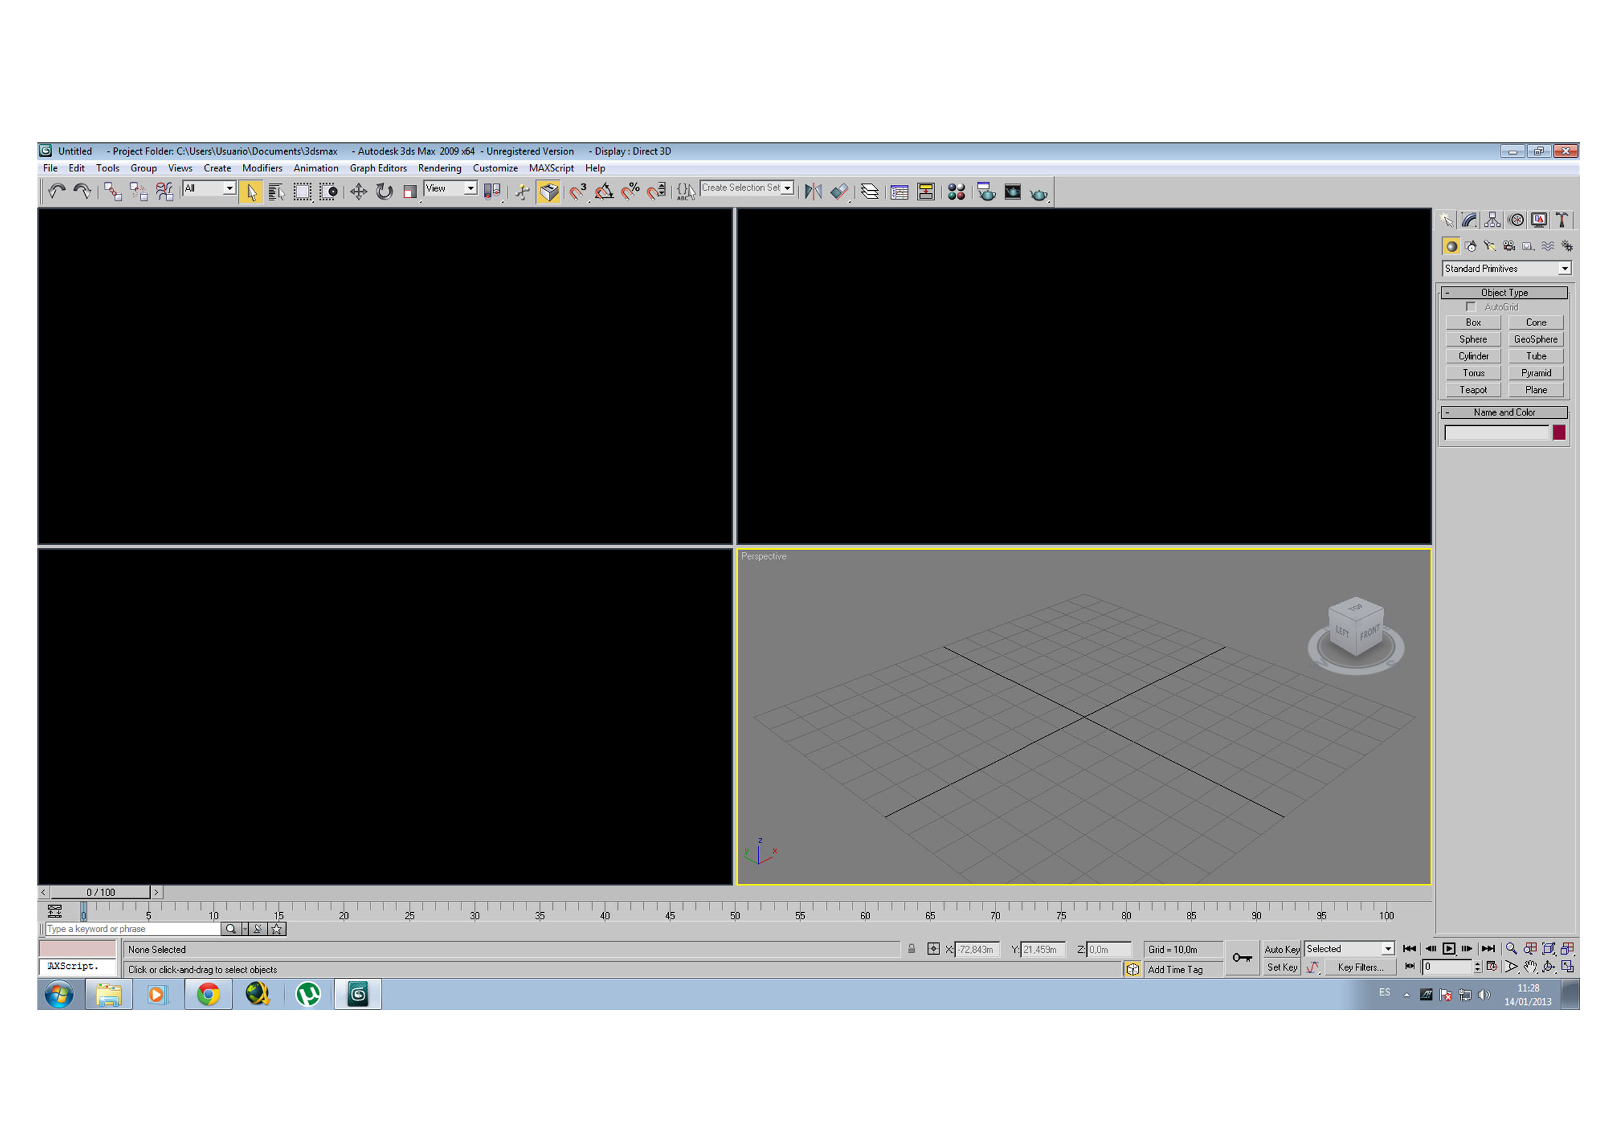
Task: Open the selection filter All dropdown
Action: [x=209, y=189]
